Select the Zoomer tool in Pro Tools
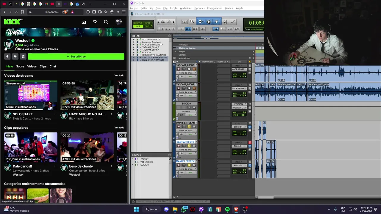 pyautogui.click(x=192, y=22)
